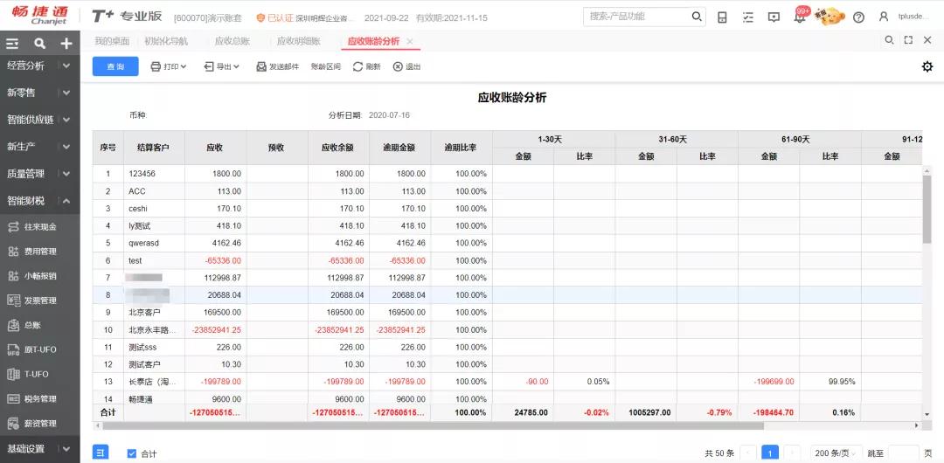Click the list view icon at bottom left

pyautogui.click(x=101, y=453)
